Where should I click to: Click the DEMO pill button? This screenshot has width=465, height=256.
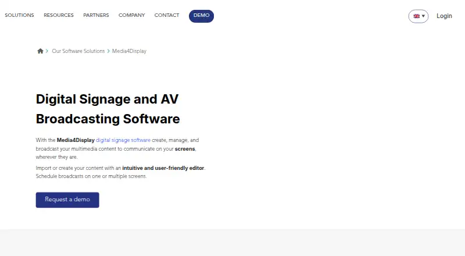201,16
